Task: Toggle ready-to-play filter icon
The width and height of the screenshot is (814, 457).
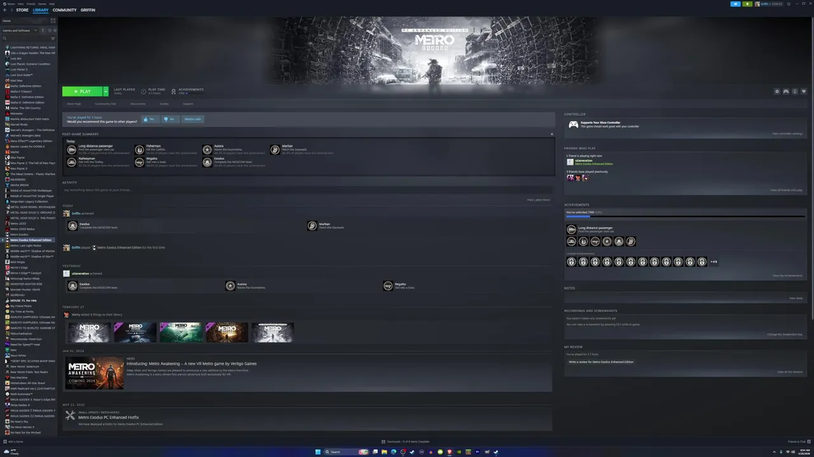Action: 54,30
